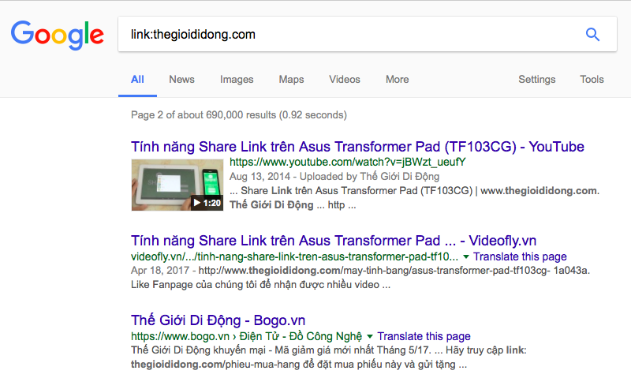The height and width of the screenshot is (378, 631).
Task: Switch to the Images tab
Action: (237, 79)
